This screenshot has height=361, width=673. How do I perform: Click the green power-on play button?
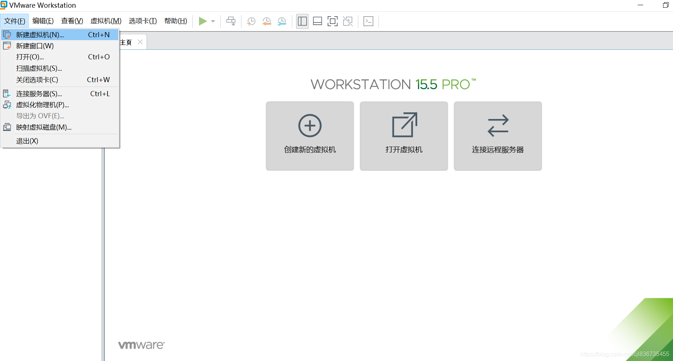(x=203, y=21)
